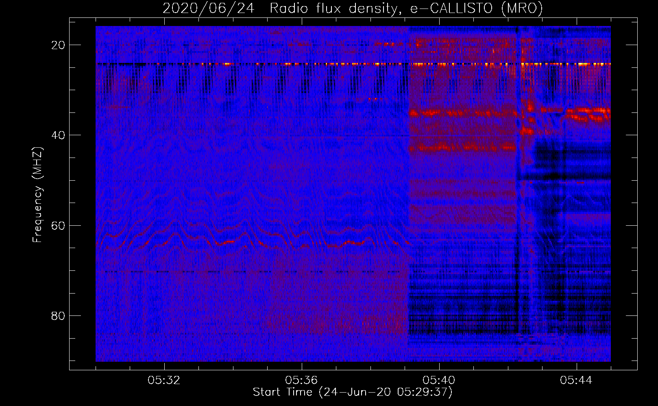This screenshot has height=406, width=658.
Task: Click the 05:36 time tick label
Action: (x=302, y=380)
